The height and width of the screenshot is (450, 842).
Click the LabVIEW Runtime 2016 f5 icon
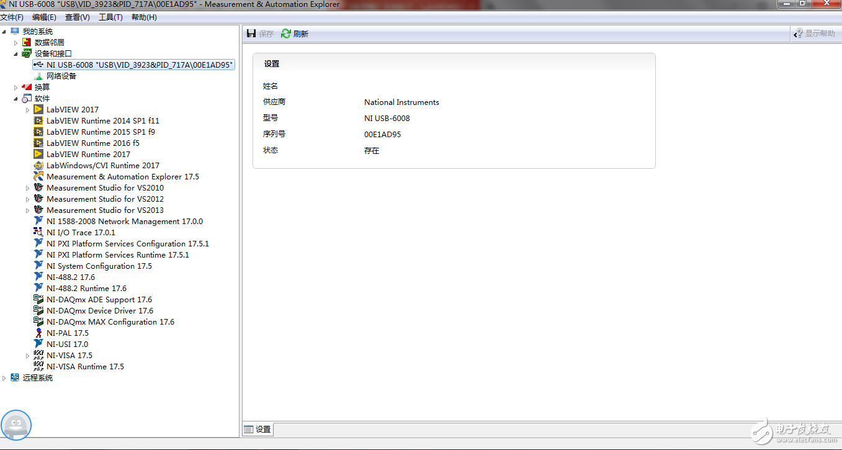[38, 143]
